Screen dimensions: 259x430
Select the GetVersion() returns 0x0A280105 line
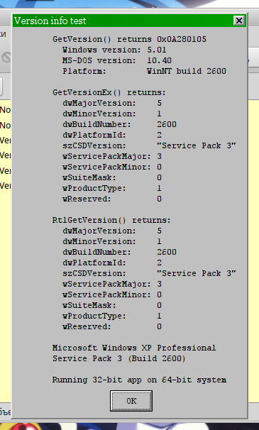tap(129, 39)
